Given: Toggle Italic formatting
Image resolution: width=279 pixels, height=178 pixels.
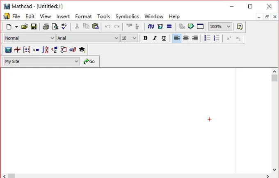Looking at the screenshot, I should point(155,38).
